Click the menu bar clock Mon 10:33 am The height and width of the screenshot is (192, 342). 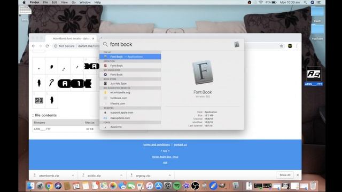point(290,2)
